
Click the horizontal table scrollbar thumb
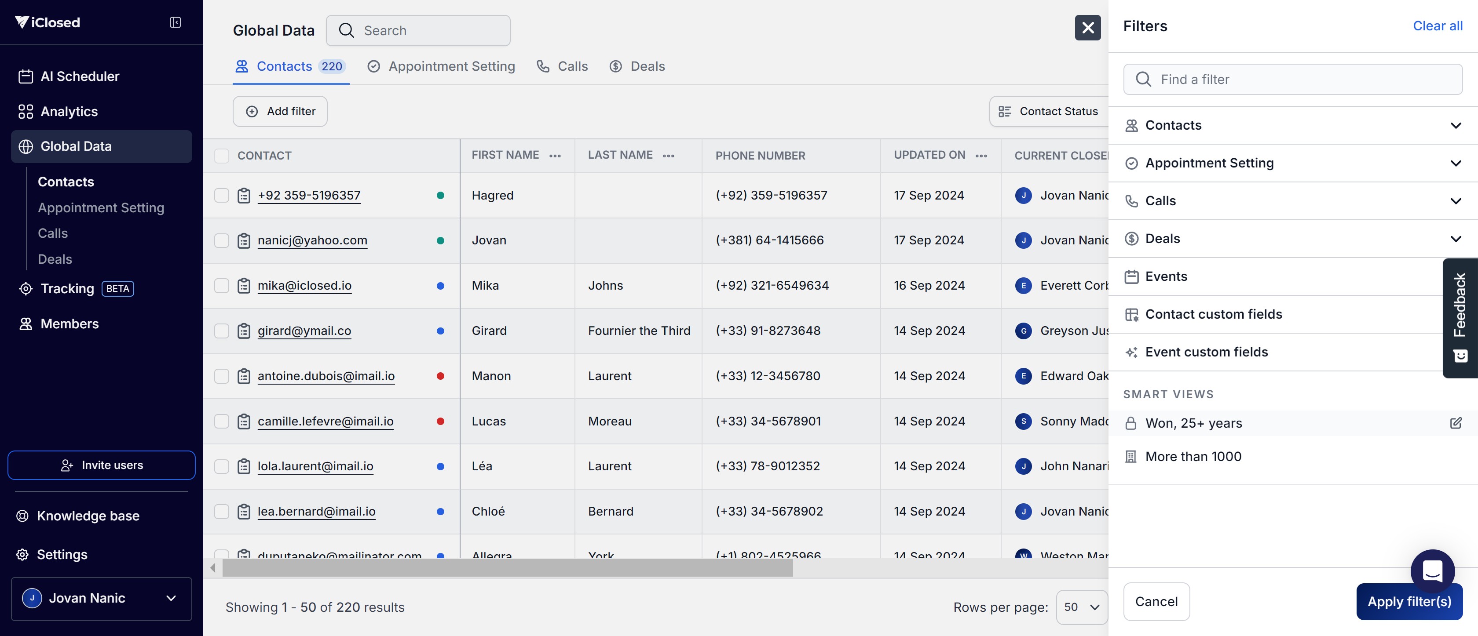507,568
